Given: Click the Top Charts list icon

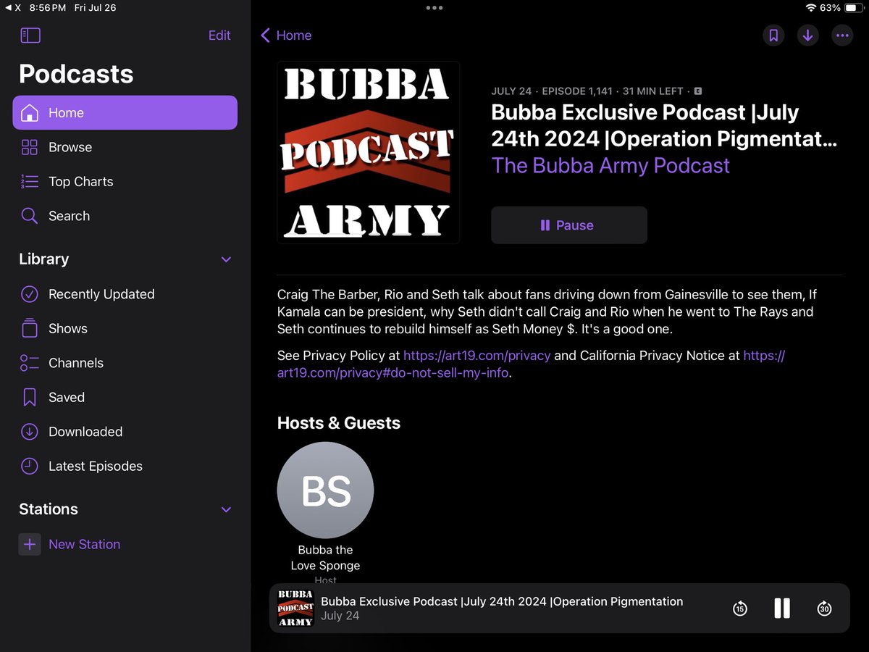Looking at the screenshot, I should tap(29, 182).
